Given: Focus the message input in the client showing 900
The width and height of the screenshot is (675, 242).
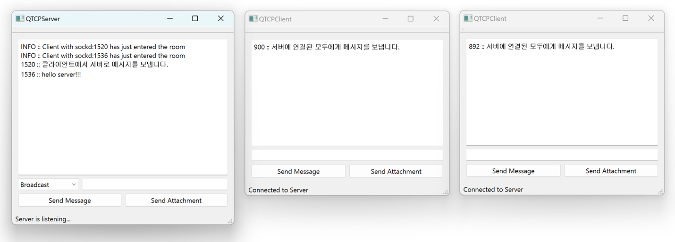Looking at the screenshot, I should click(x=347, y=155).
